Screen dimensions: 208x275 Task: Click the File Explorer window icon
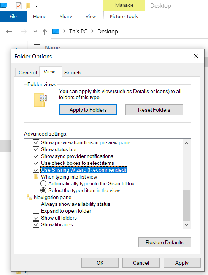[x=4, y=6]
